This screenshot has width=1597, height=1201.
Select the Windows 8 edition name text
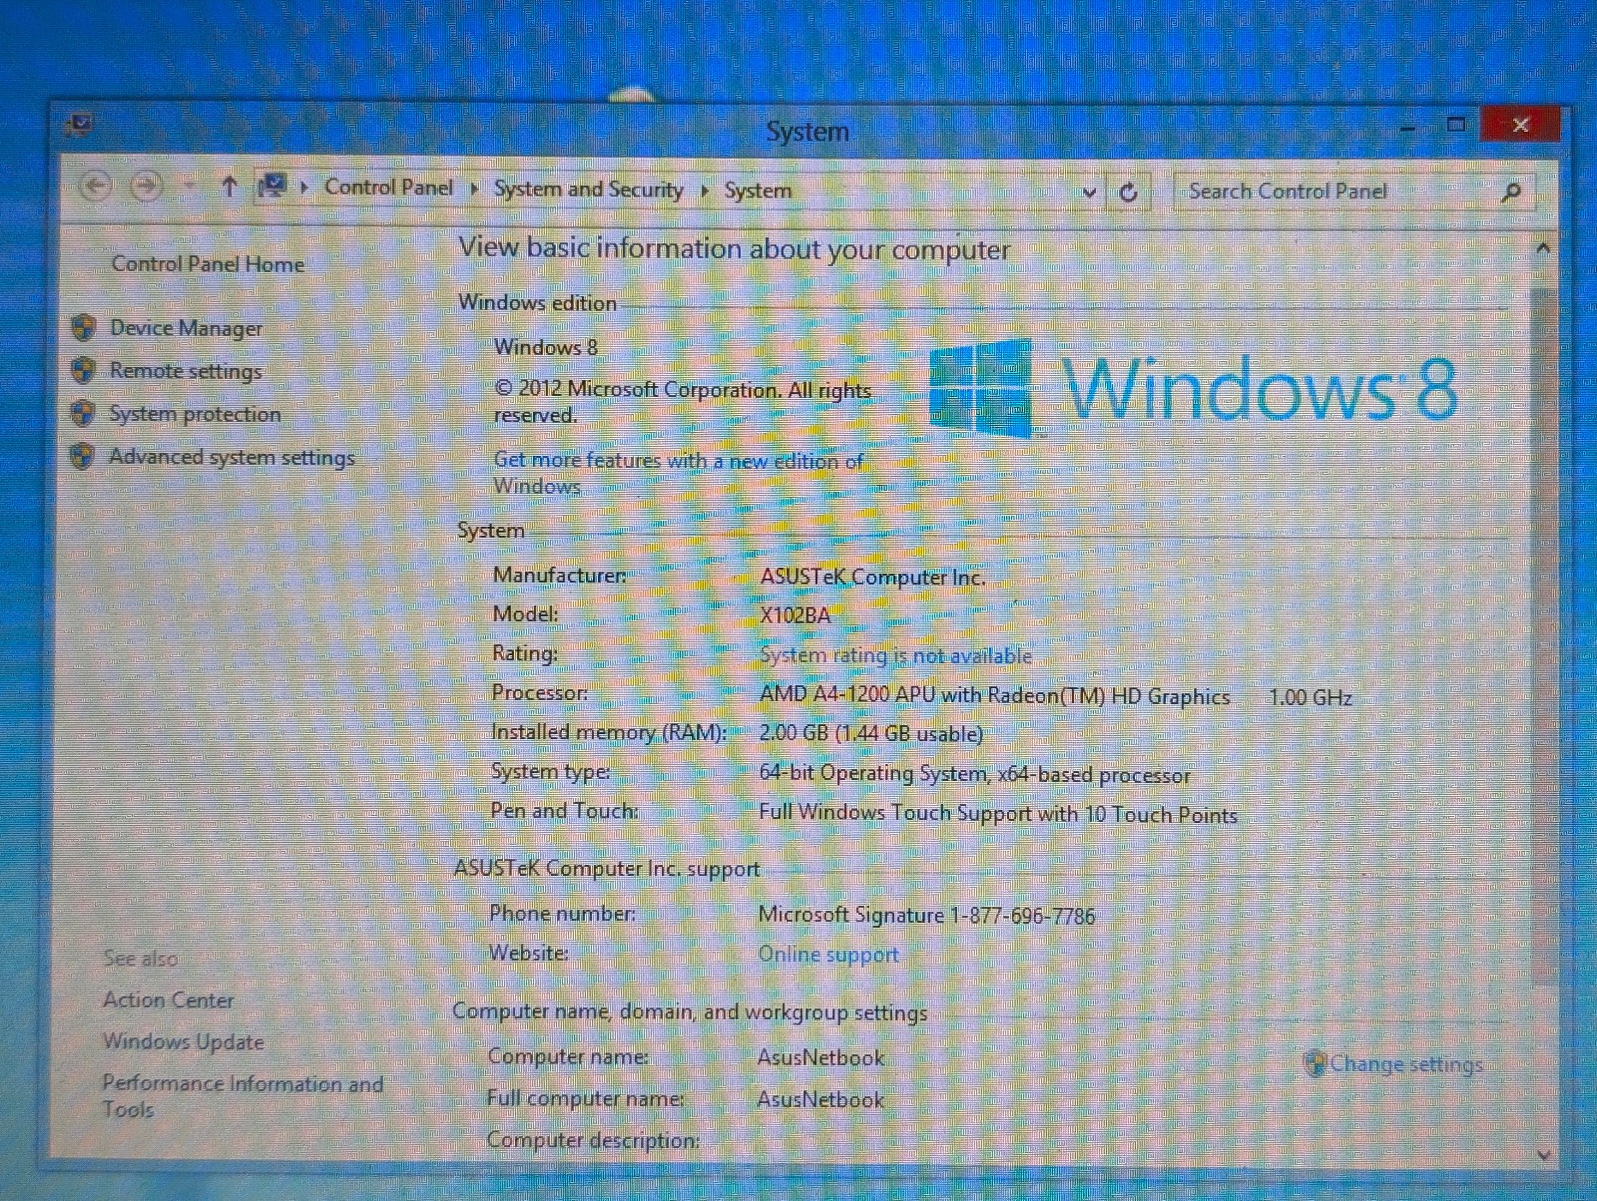(546, 347)
